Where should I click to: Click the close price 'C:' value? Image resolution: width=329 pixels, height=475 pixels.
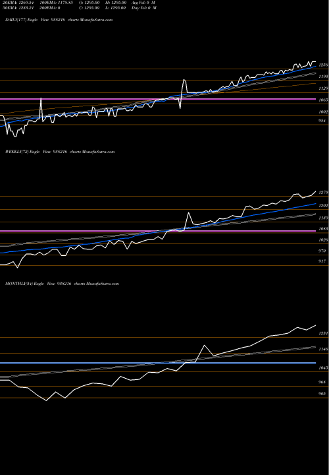(x=89, y=8)
